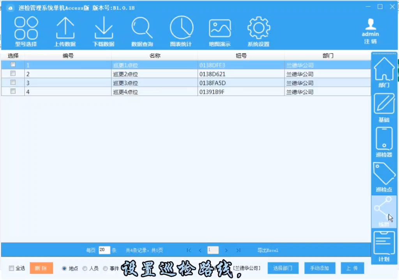This screenshot has height=280, width=399.
Task: Click the 上传 button at bottom right
Action: [352, 268]
